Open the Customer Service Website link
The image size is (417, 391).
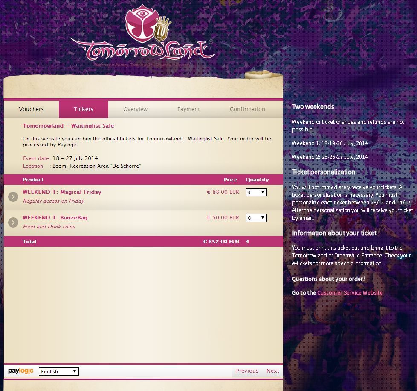[350, 292]
